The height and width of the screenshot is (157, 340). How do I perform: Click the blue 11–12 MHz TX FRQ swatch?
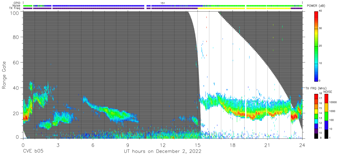[x=316, y=126]
